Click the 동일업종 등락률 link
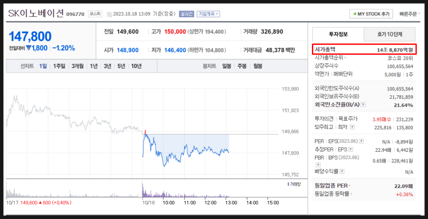 [332, 194]
